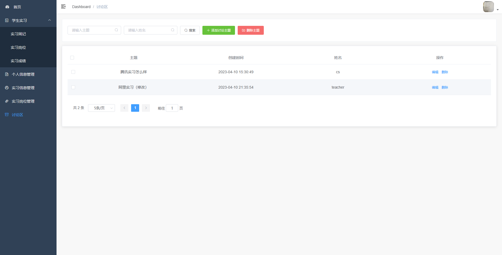Open the user avatar dropdown menu
The image size is (502, 255).
click(x=490, y=7)
